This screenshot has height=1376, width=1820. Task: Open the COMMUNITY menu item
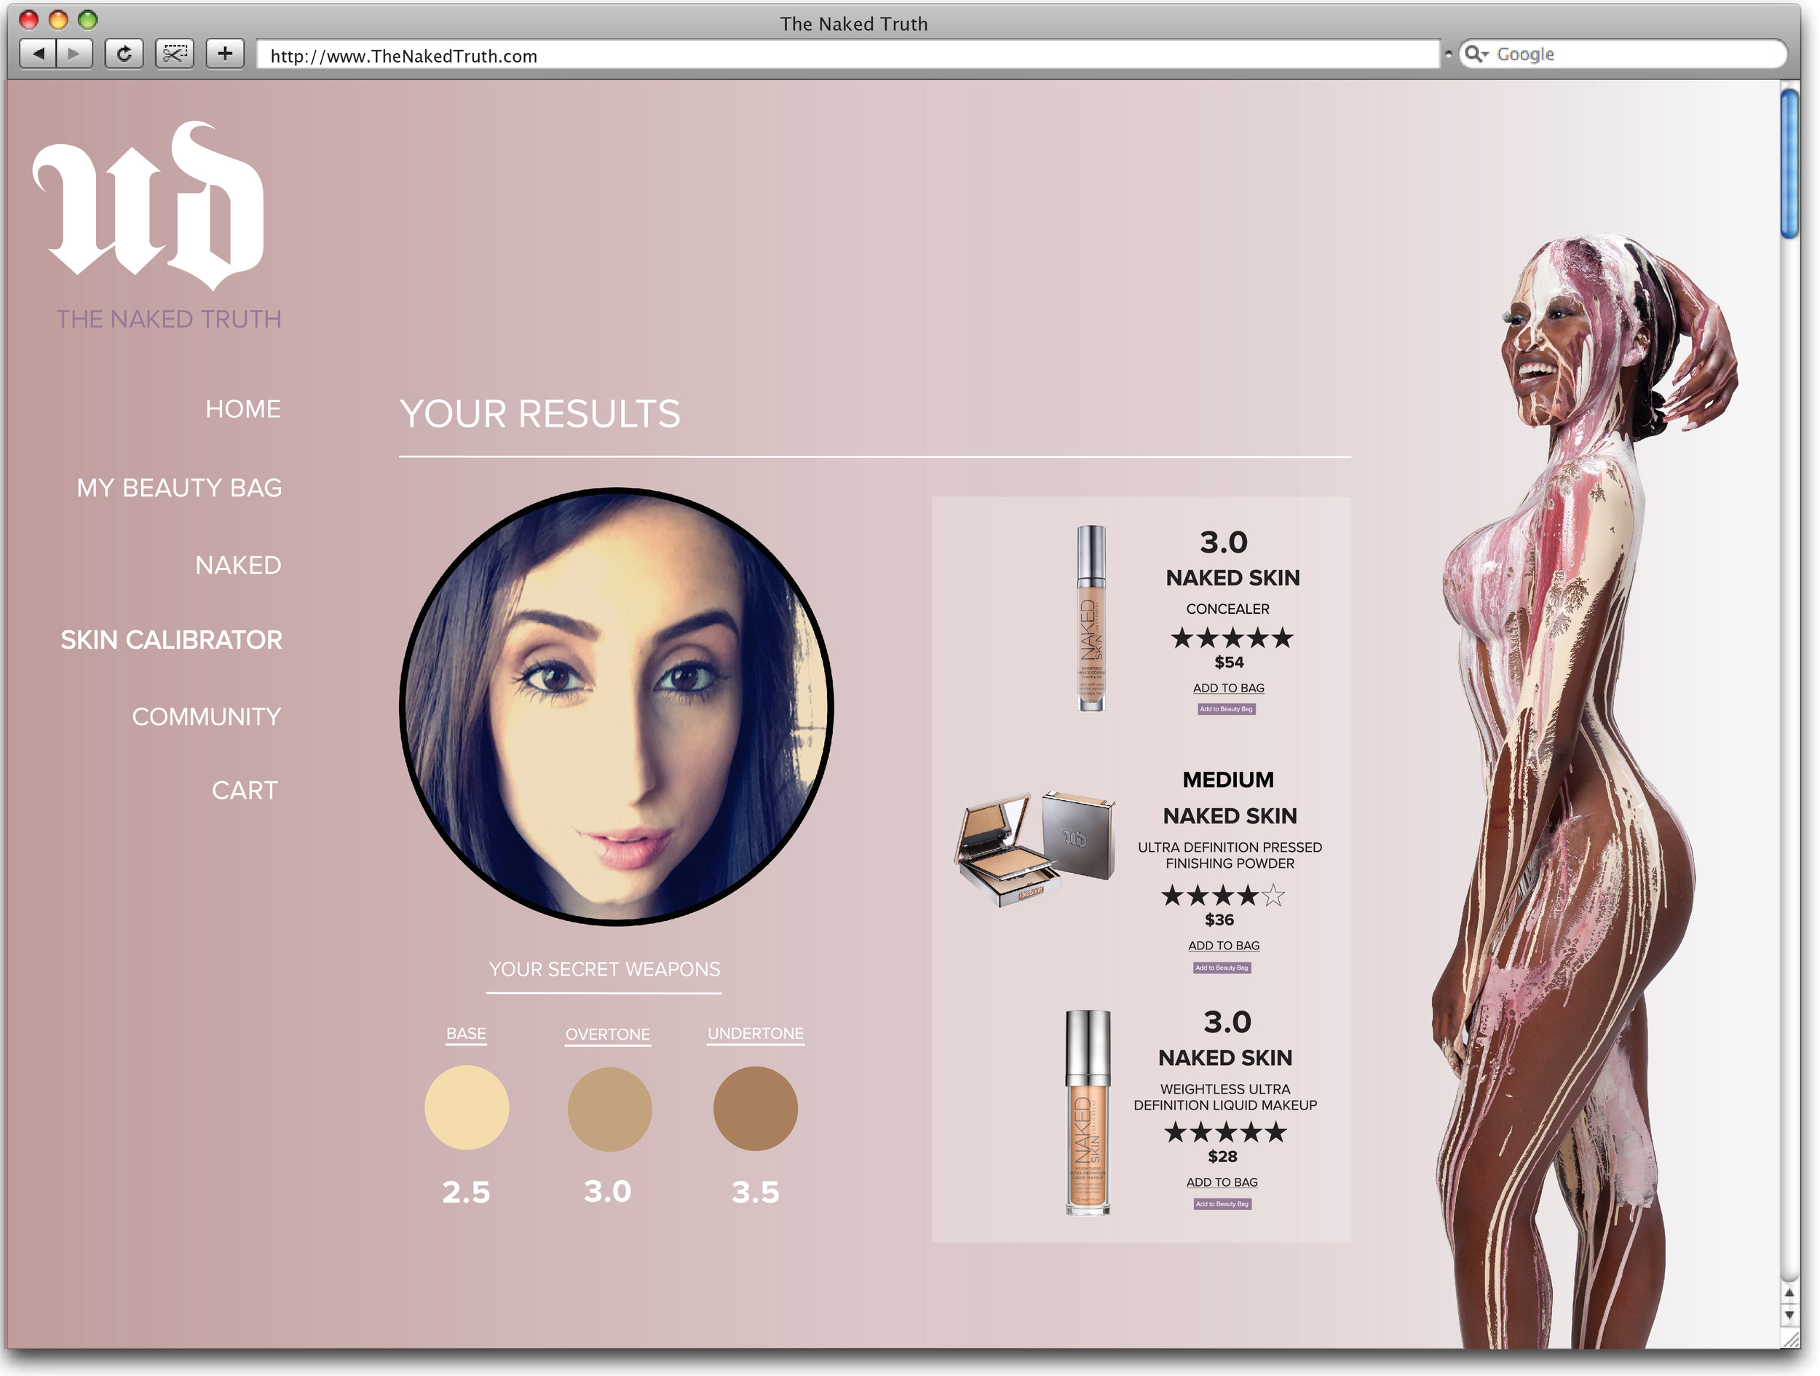click(x=207, y=717)
